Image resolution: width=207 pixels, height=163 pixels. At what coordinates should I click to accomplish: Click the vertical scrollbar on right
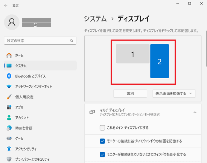(206, 49)
